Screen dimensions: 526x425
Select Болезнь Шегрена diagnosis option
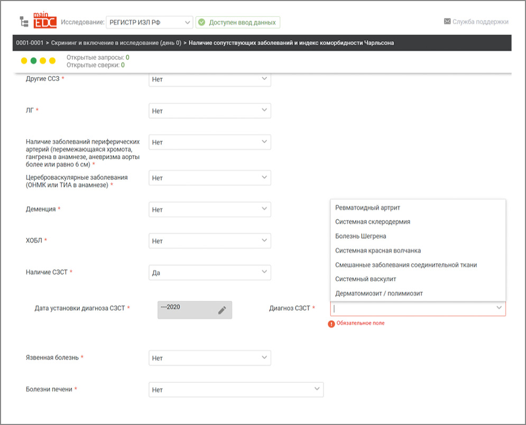pyautogui.click(x=361, y=236)
